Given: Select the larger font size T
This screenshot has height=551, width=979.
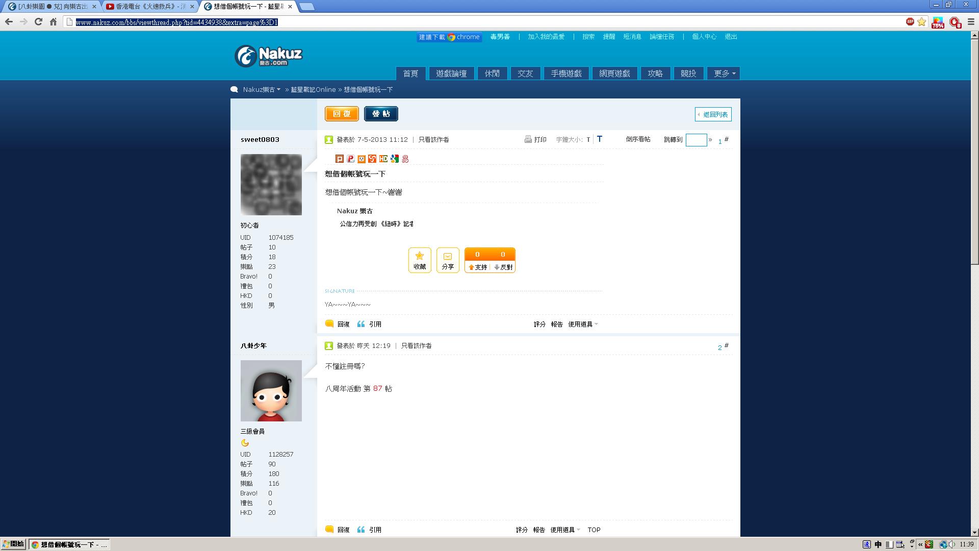Looking at the screenshot, I should (x=600, y=139).
